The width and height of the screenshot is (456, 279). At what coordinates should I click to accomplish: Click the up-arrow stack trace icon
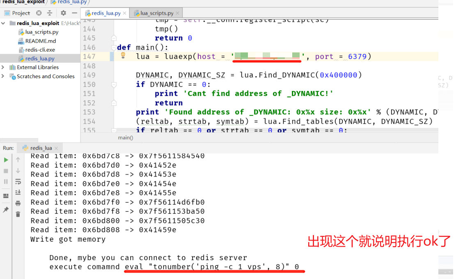pyautogui.click(x=18, y=160)
